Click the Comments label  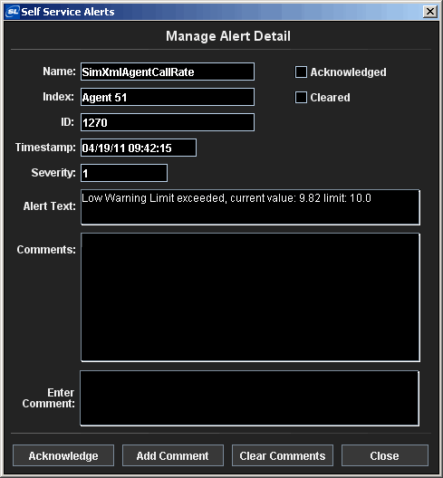pos(46,250)
